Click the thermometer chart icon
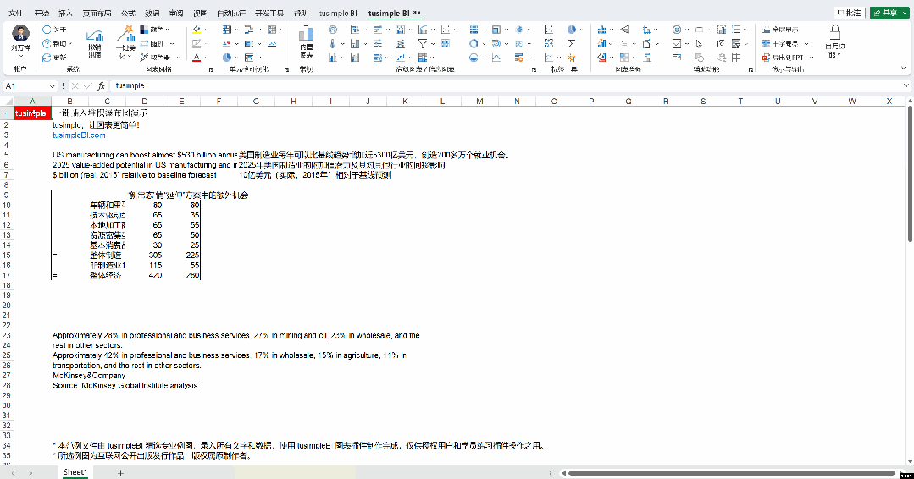Image resolution: width=914 pixels, height=479 pixels. pos(332,43)
